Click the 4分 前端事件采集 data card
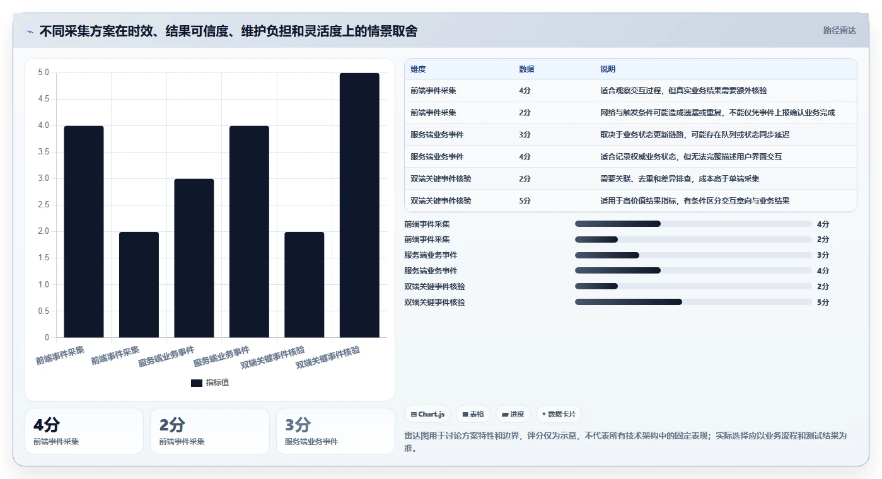882x479 pixels. tap(84, 431)
